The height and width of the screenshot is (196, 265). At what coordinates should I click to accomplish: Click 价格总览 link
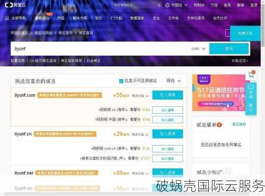pyautogui.click(x=240, y=61)
